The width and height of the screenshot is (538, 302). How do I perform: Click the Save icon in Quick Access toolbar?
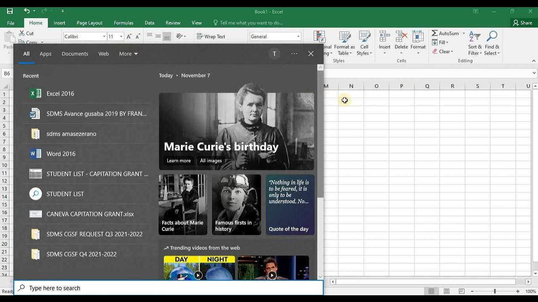tap(10, 11)
